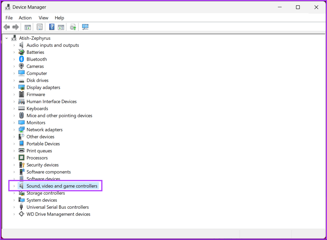This screenshot has height=240, width=327.
Task: Open the View menu
Action: 43,18
